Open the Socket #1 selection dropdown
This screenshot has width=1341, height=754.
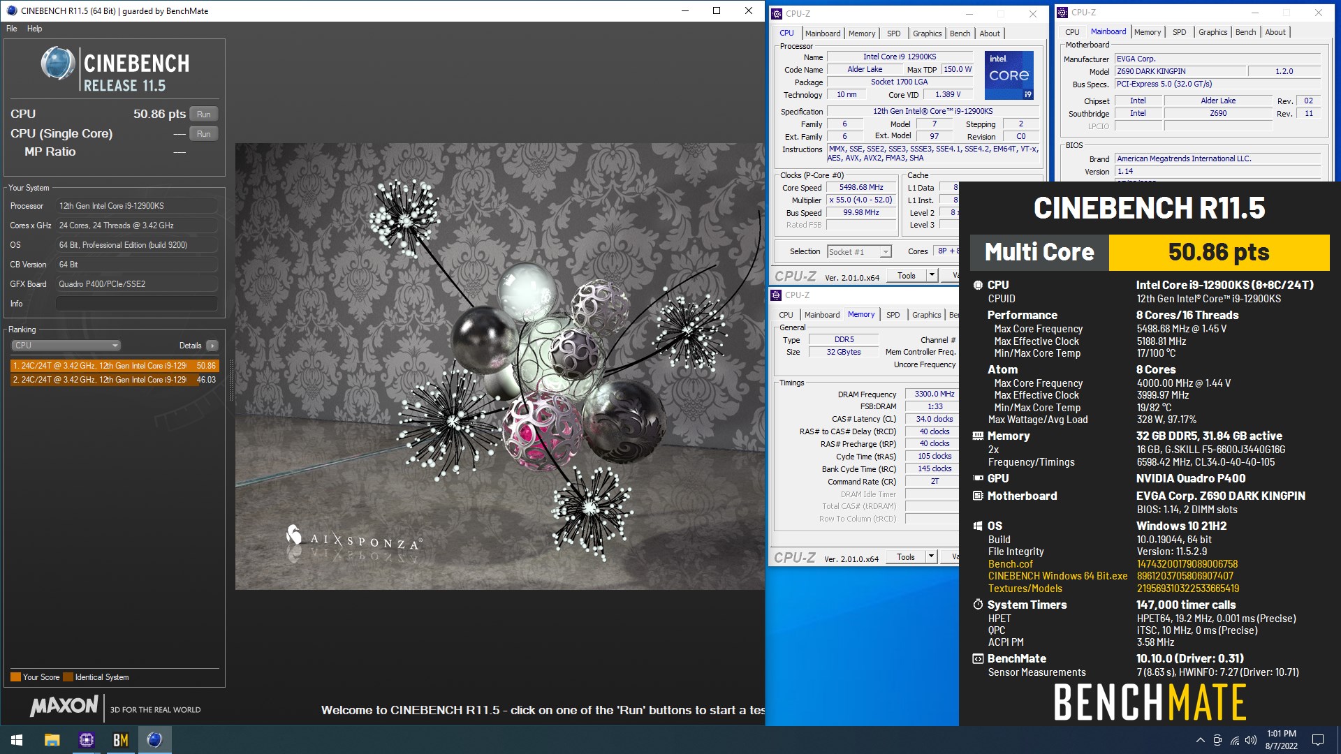point(859,252)
